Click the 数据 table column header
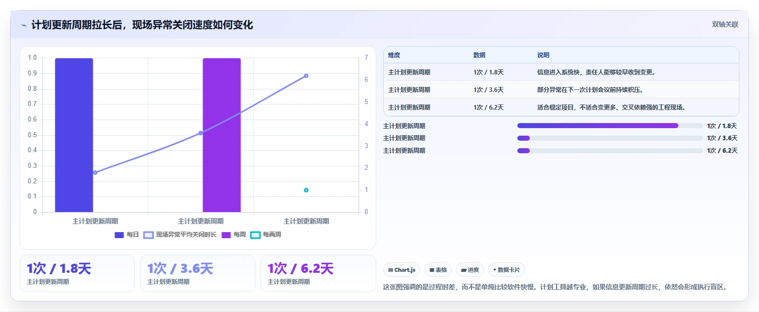 coord(479,55)
